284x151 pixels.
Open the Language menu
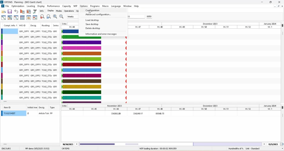116,6
